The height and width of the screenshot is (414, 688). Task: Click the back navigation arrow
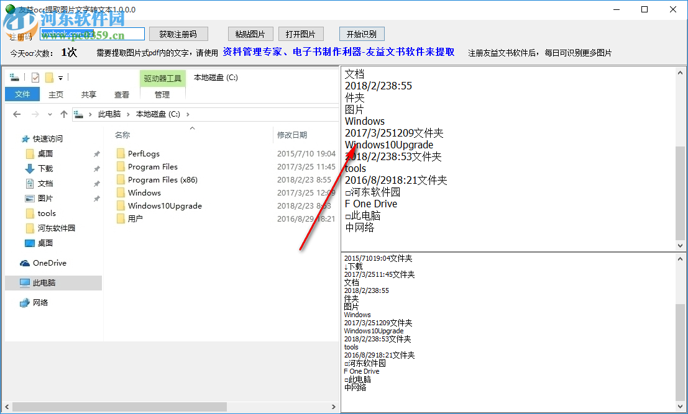tap(17, 114)
